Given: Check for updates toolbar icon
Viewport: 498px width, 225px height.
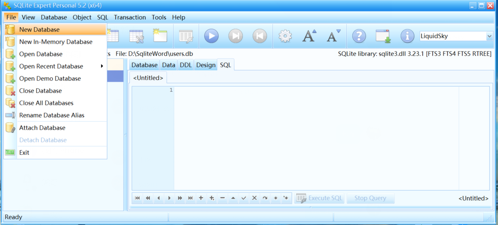Looking at the screenshot, I should (x=383, y=36).
